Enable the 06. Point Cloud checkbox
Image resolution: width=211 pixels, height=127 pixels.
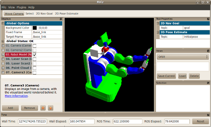34,68
